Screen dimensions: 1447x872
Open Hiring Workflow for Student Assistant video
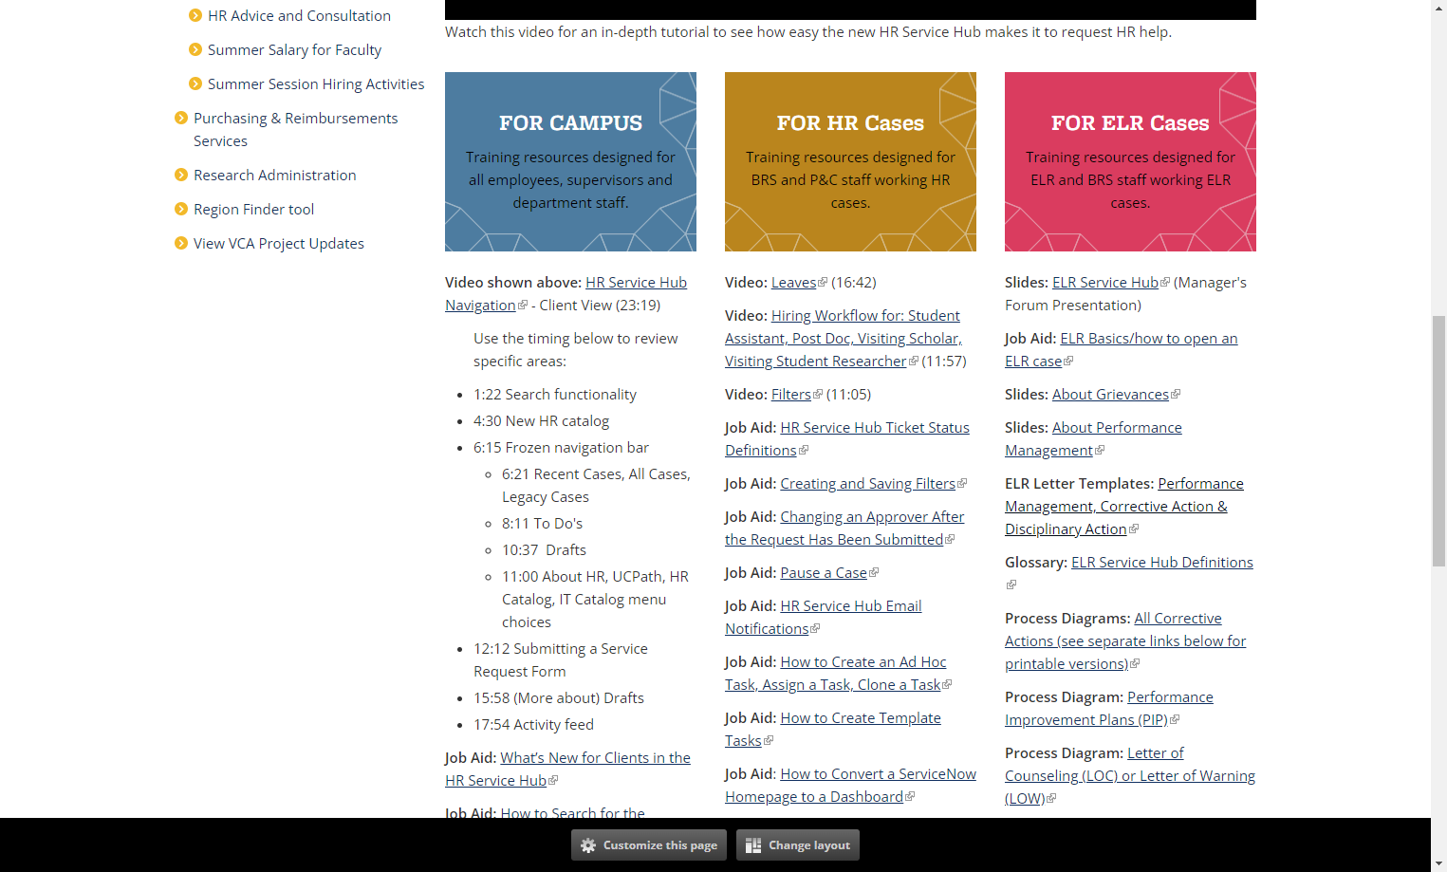[x=843, y=339]
